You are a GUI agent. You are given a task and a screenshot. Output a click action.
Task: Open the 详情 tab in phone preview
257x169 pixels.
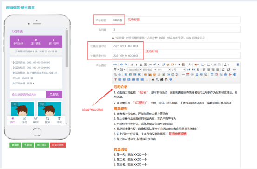click(24, 120)
